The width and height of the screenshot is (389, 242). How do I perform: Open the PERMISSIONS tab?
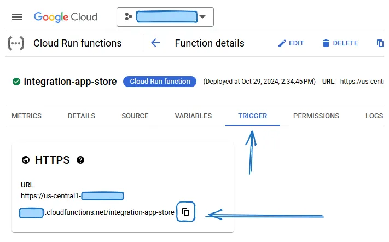[316, 116]
